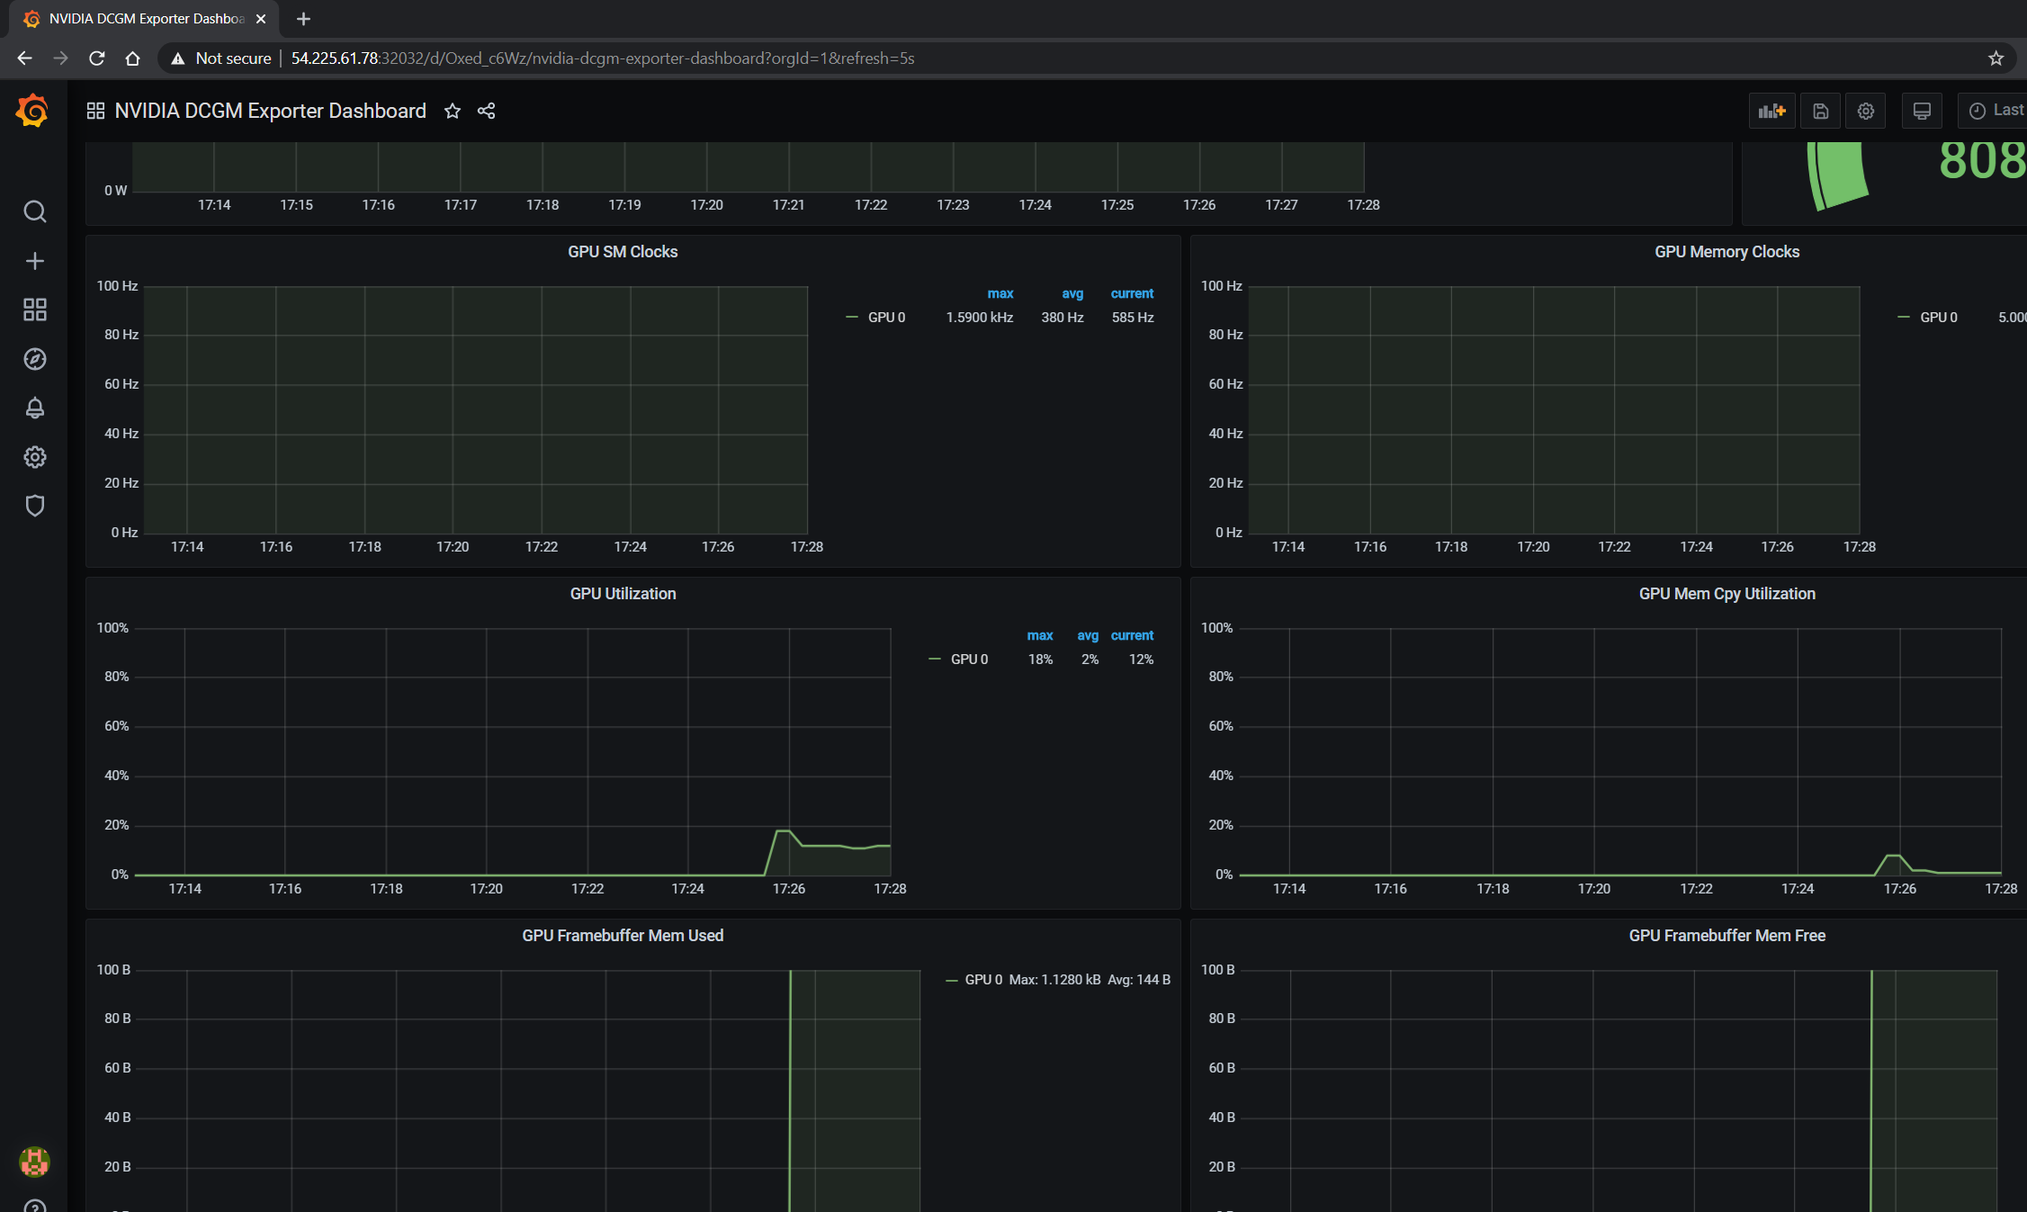Click the Grafana logo home icon
The width and height of the screenshot is (2027, 1212).
click(32, 112)
